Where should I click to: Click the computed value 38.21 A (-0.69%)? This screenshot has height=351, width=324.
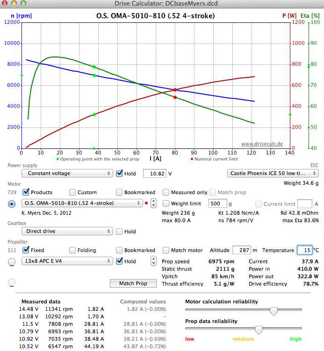point(144,339)
